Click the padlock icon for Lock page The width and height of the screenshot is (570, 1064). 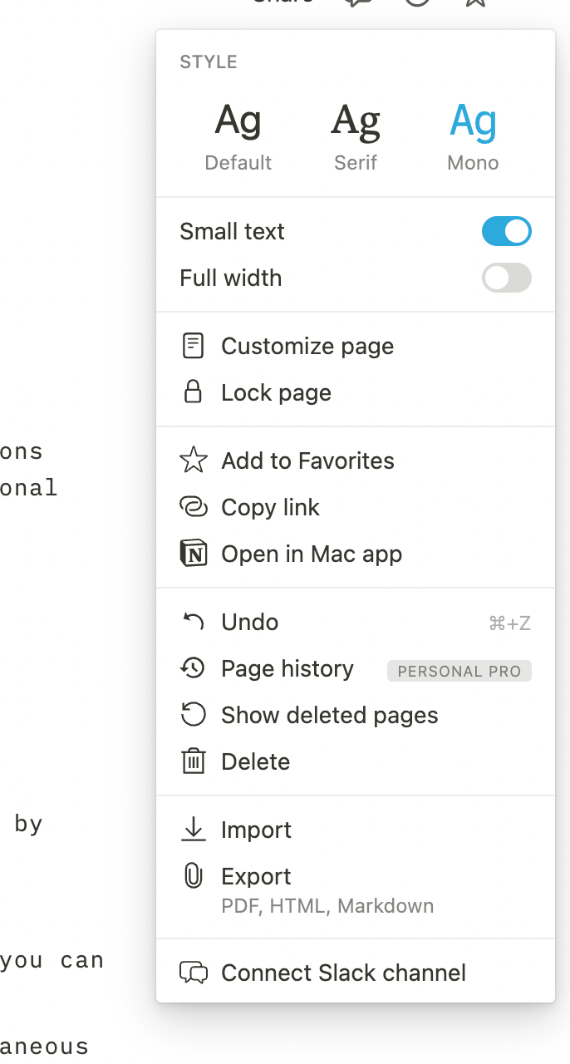[x=193, y=392]
